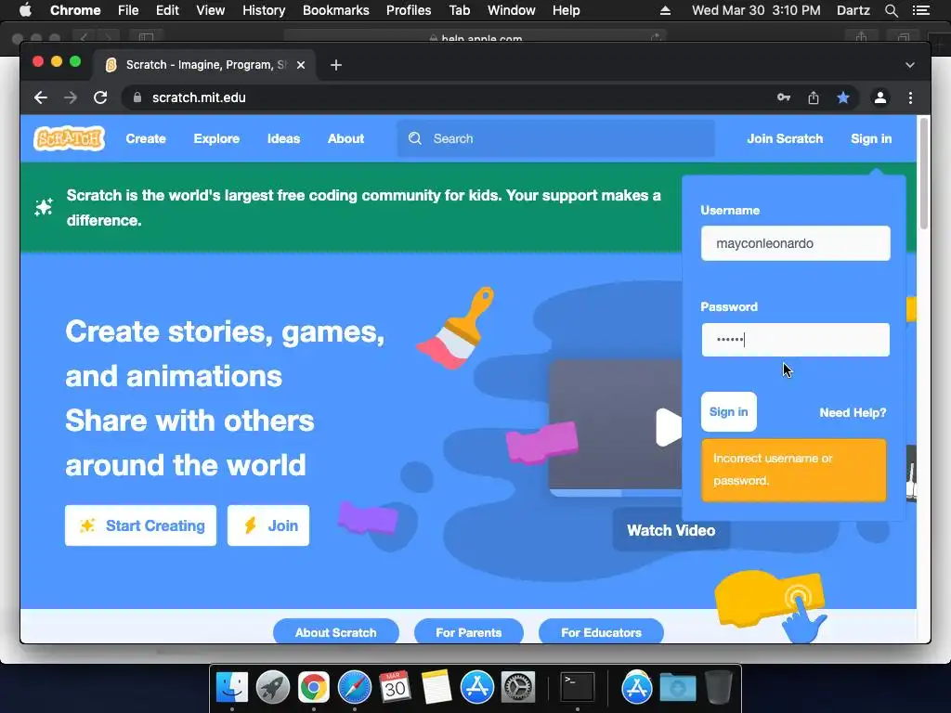Viewport: 951px width, 713px height.
Task: Open the File menu
Action: [128, 10]
